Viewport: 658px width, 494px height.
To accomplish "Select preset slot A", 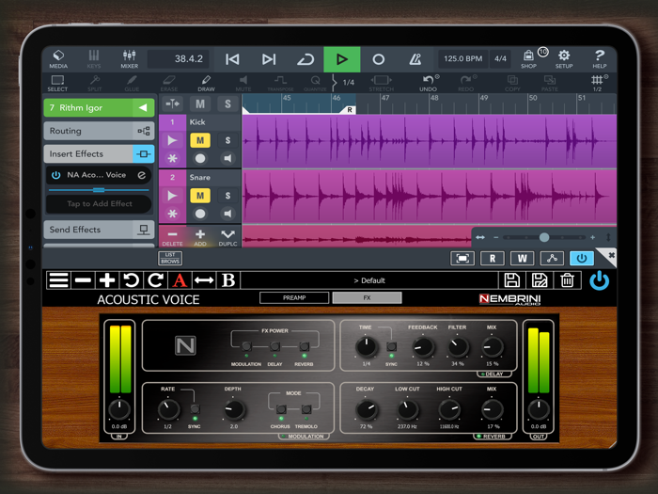I will click(180, 280).
